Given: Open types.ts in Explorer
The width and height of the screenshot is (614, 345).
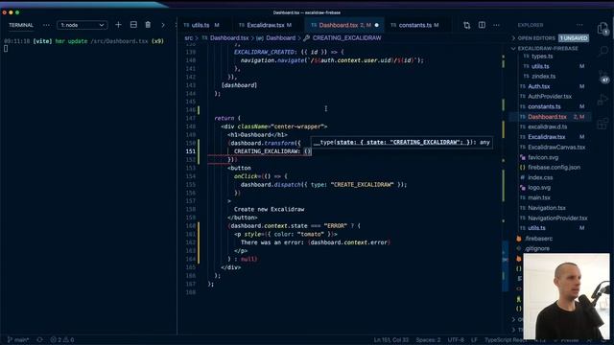Looking at the screenshot, I should (542, 57).
